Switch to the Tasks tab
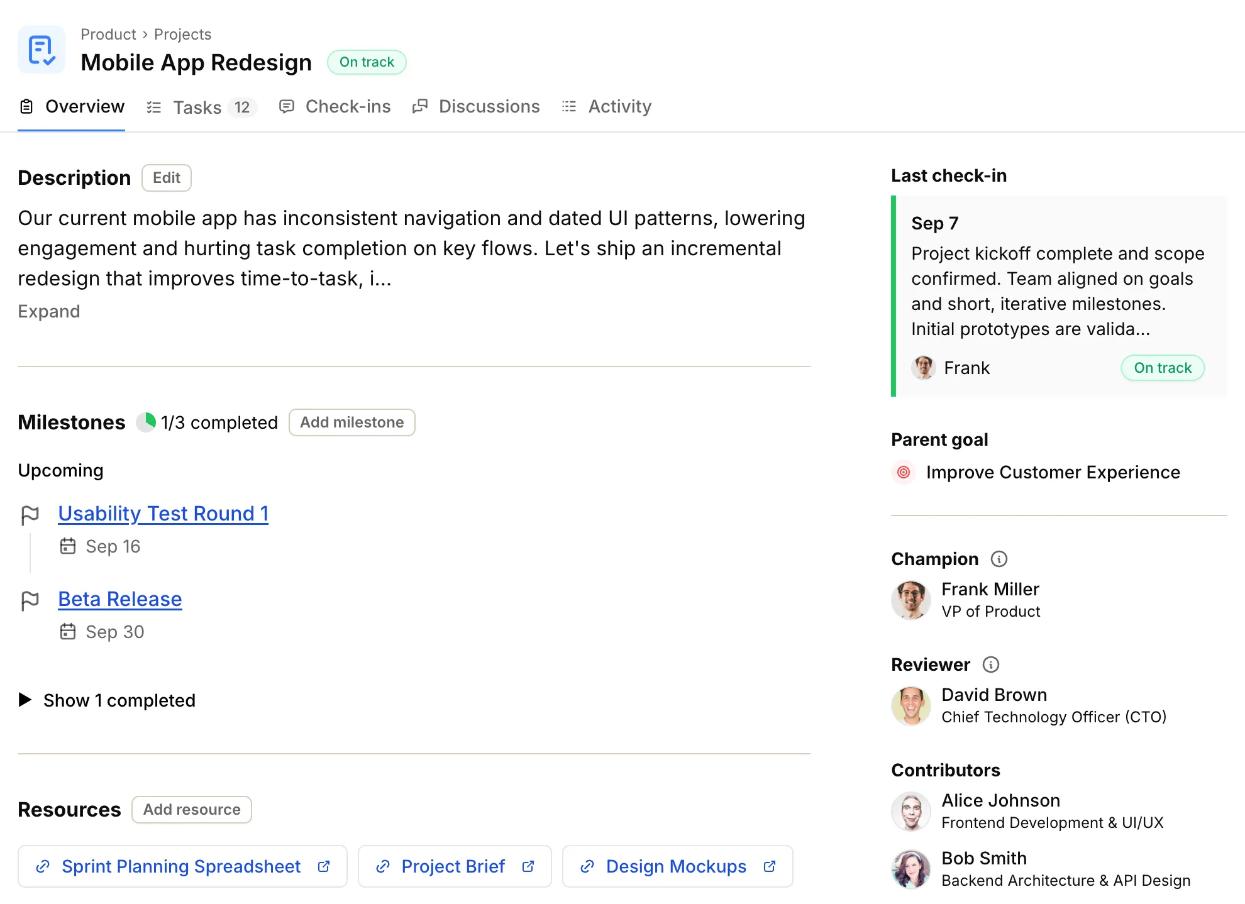1245x904 pixels. (197, 106)
